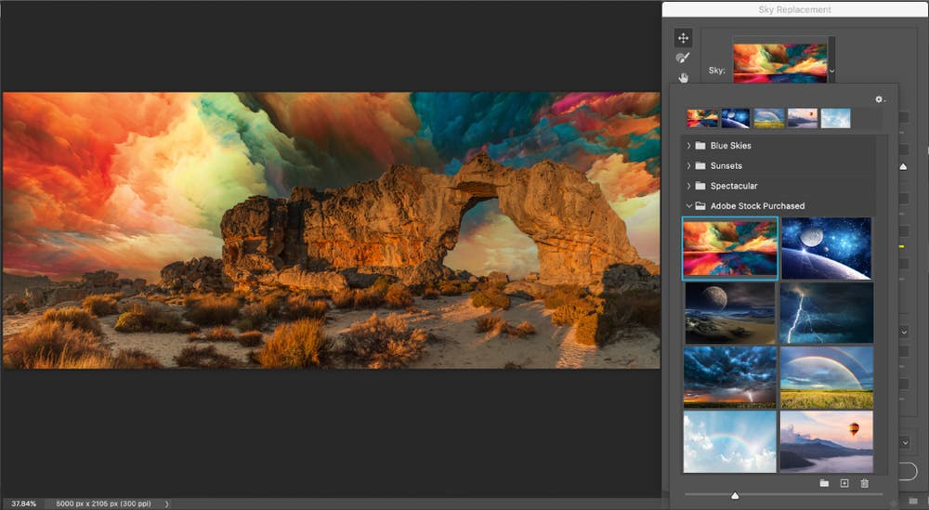Select the Hand tool

pyautogui.click(x=683, y=78)
